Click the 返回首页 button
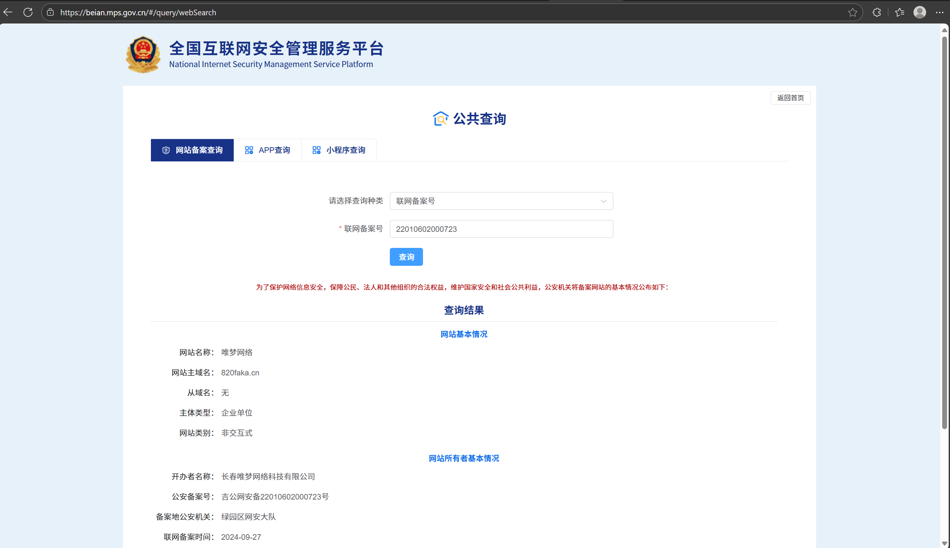Image resolution: width=950 pixels, height=548 pixels. tap(790, 98)
